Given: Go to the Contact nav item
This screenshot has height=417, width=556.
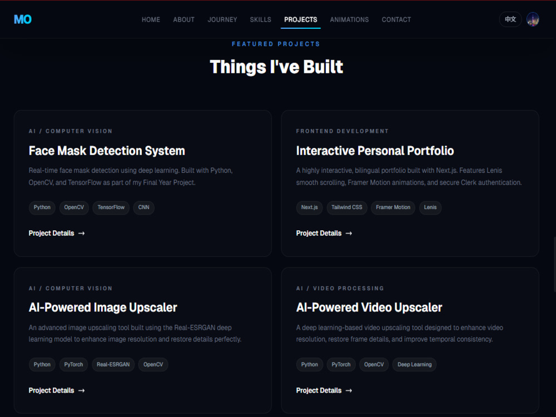Looking at the screenshot, I should point(396,19).
